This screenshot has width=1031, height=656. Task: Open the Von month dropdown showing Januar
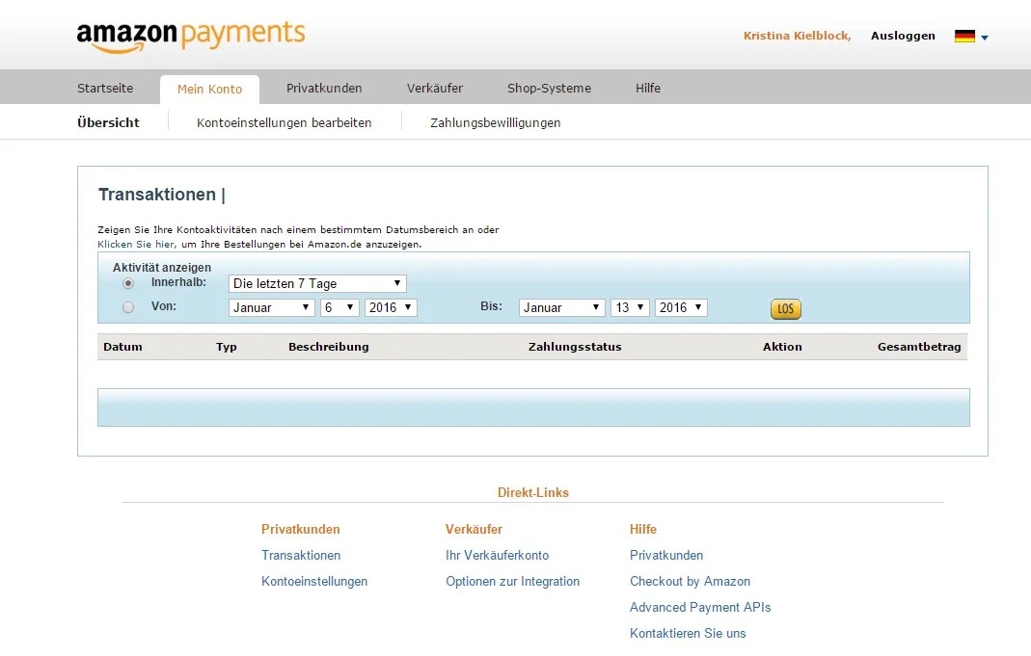271,307
